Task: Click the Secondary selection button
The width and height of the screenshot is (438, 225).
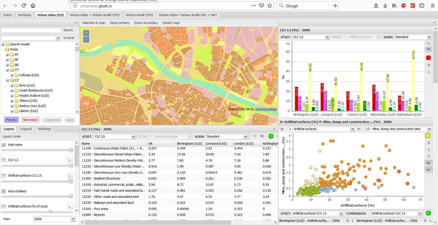Action: pyautogui.click(x=31, y=120)
